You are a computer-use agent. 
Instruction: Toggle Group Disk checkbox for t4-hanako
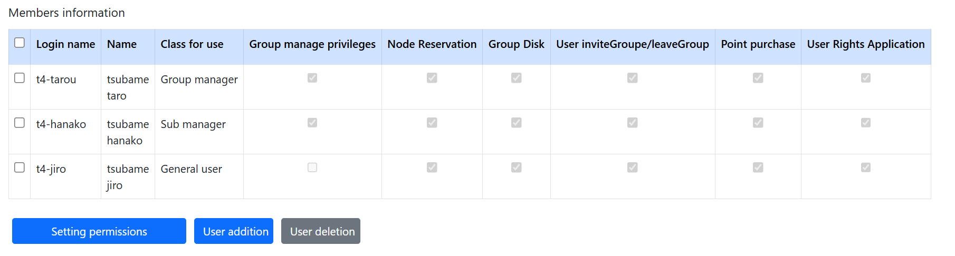tap(517, 123)
